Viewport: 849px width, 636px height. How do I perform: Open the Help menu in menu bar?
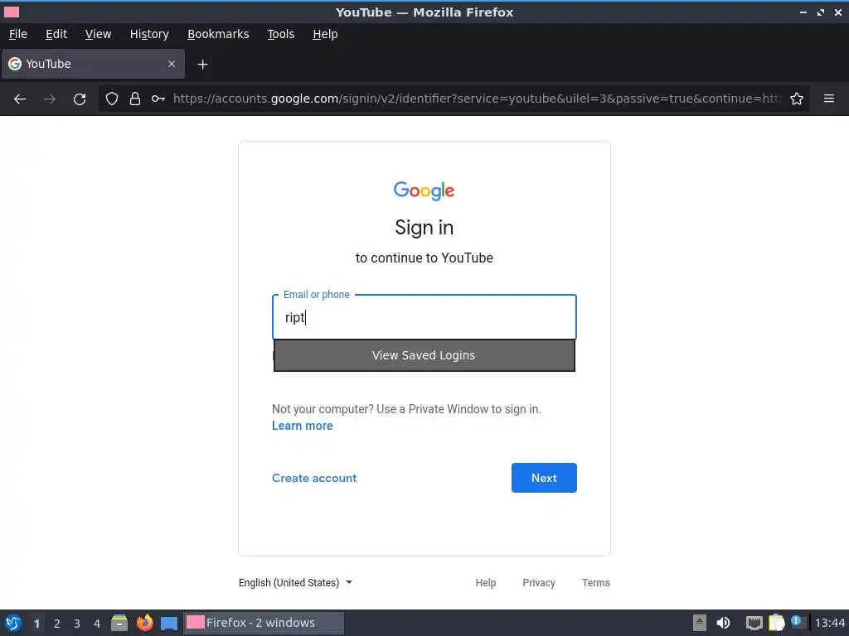point(325,34)
